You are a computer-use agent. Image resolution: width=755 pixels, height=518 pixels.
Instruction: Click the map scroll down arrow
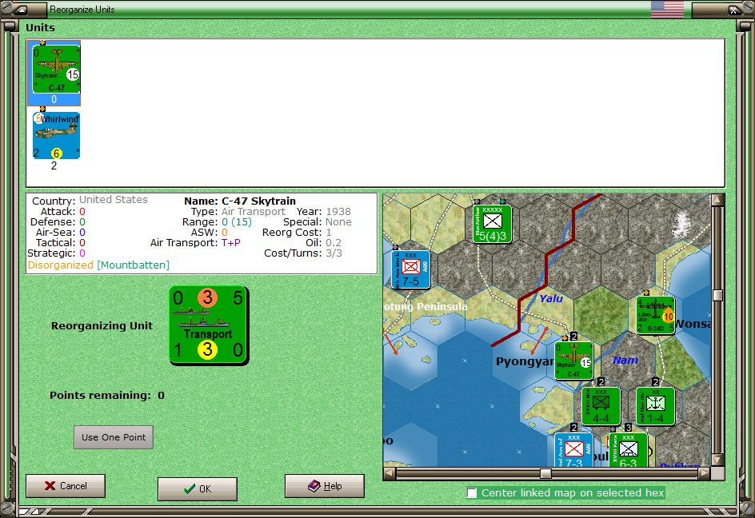click(x=717, y=460)
